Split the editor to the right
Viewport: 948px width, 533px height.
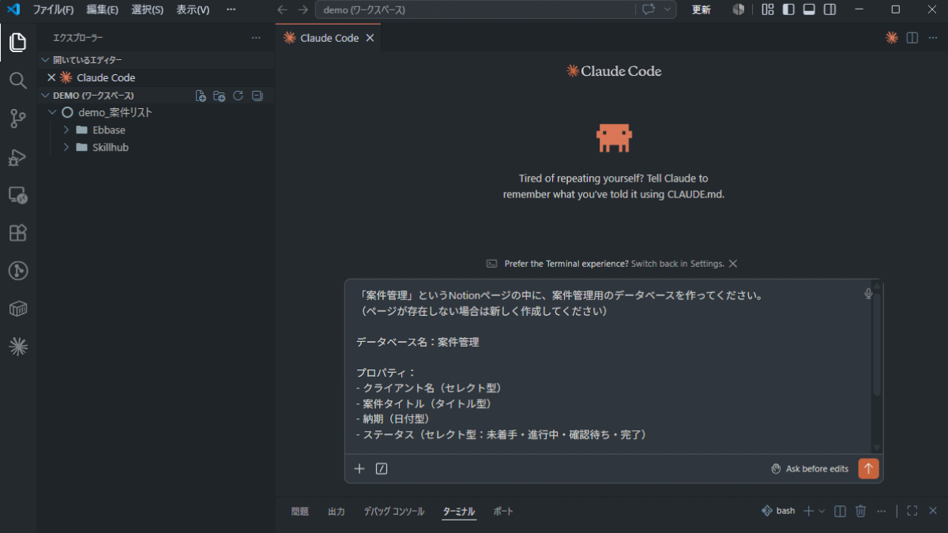(912, 38)
